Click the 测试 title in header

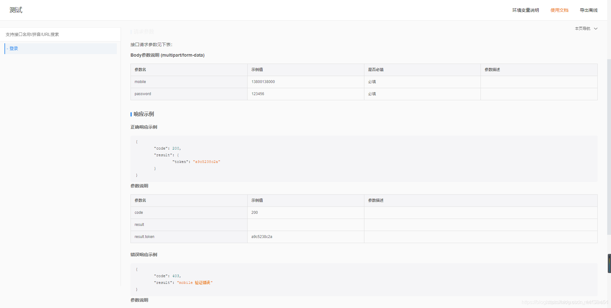pyautogui.click(x=16, y=10)
